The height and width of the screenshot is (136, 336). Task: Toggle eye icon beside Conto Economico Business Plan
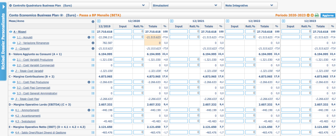(x=61, y=15)
